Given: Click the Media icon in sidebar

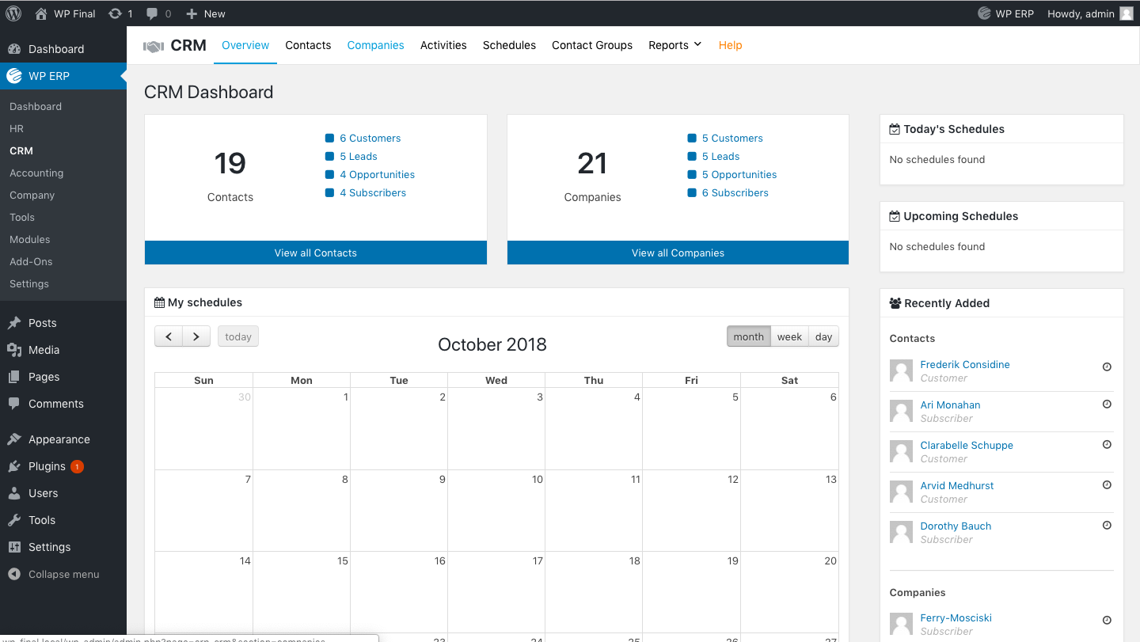Looking at the screenshot, I should coord(14,350).
